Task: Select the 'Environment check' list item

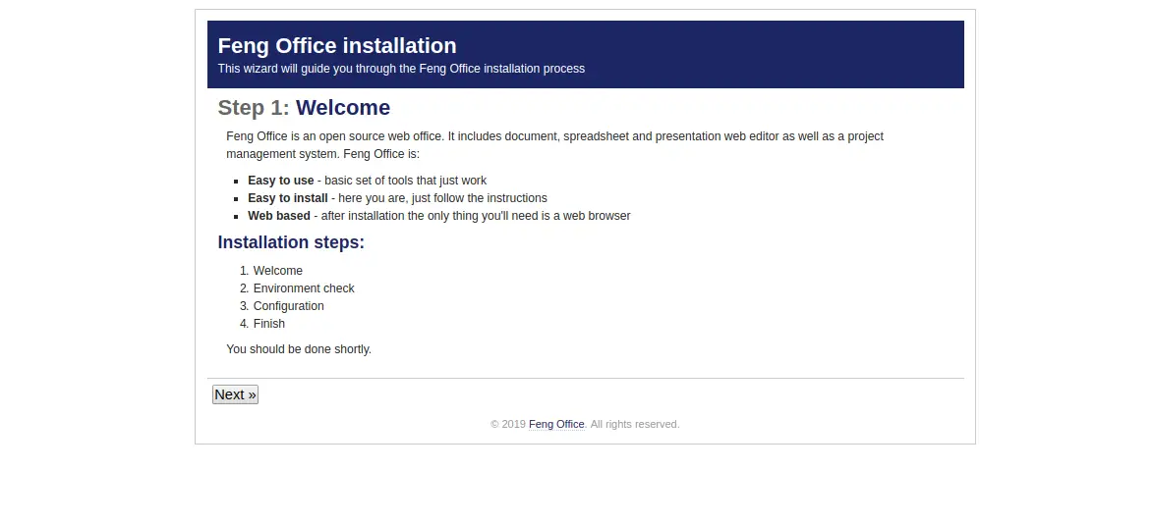Action: (x=304, y=288)
